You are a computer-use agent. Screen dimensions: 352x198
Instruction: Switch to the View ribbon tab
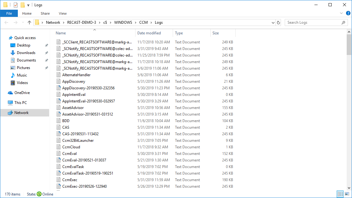pyautogui.click(x=63, y=13)
